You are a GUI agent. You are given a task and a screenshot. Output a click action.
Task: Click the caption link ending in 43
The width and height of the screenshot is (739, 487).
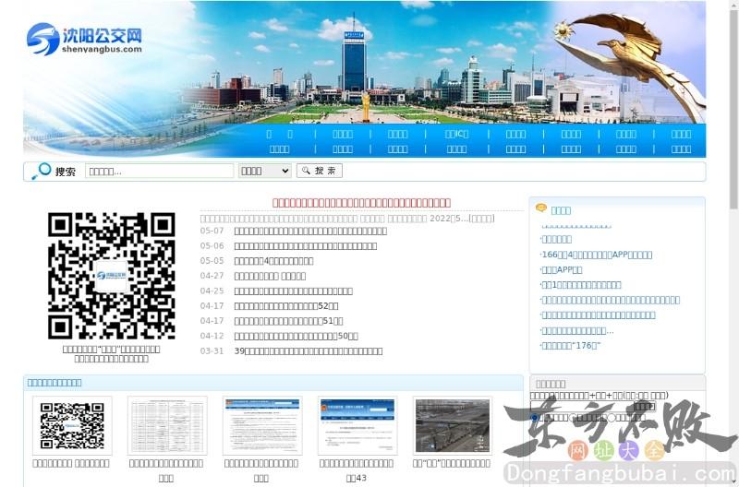pyautogui.click(x=357, y=470)
